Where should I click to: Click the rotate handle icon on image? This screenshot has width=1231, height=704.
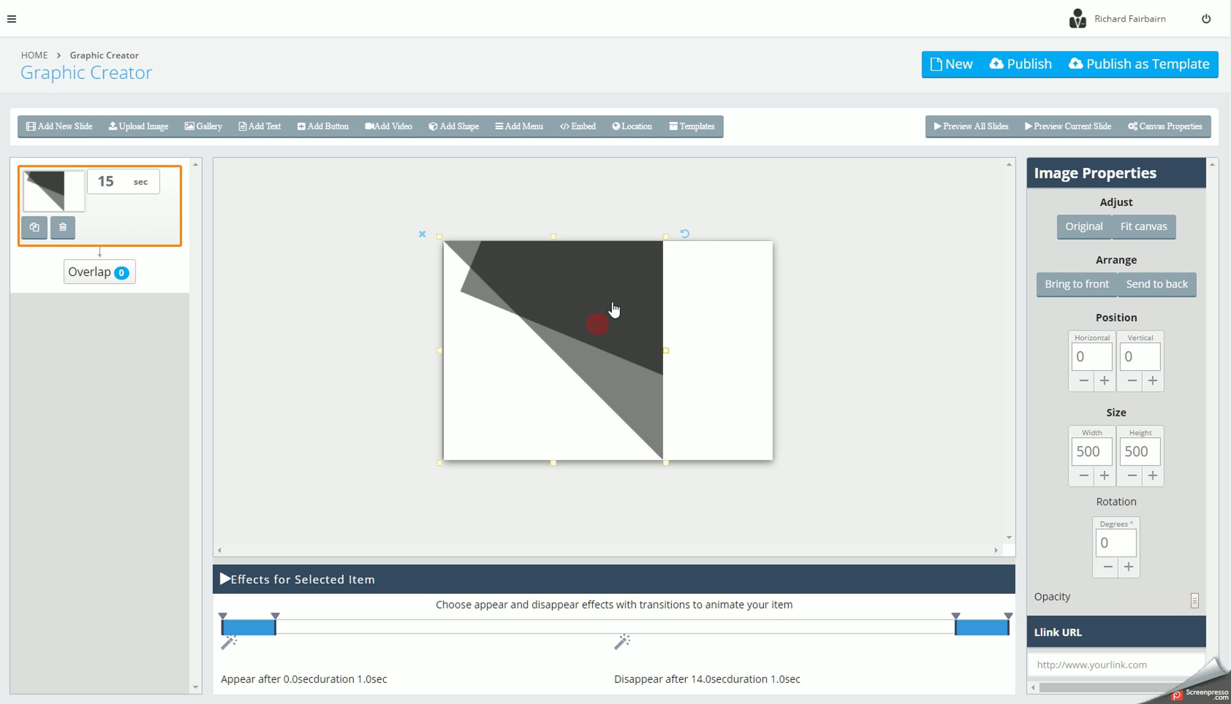click(x=685, y=234)
